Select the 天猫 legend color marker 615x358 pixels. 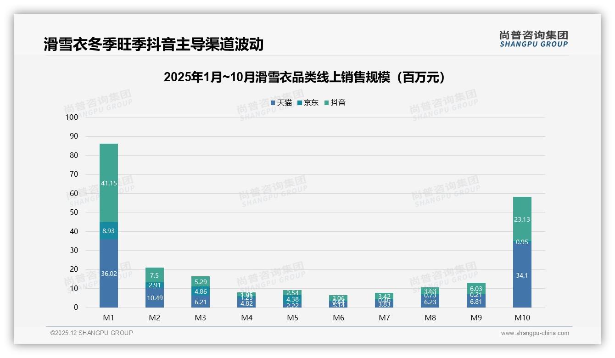pos(274,103)
